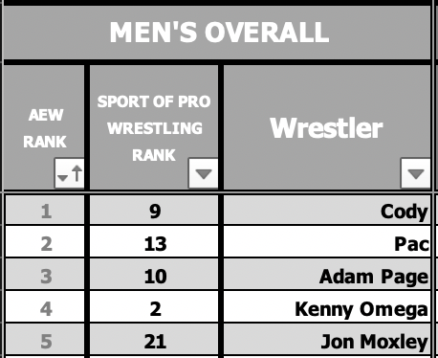Viewport: 438px width, 358px height.
Task: Select the Jon Moxley cell
Action: (x=327, y=340)
